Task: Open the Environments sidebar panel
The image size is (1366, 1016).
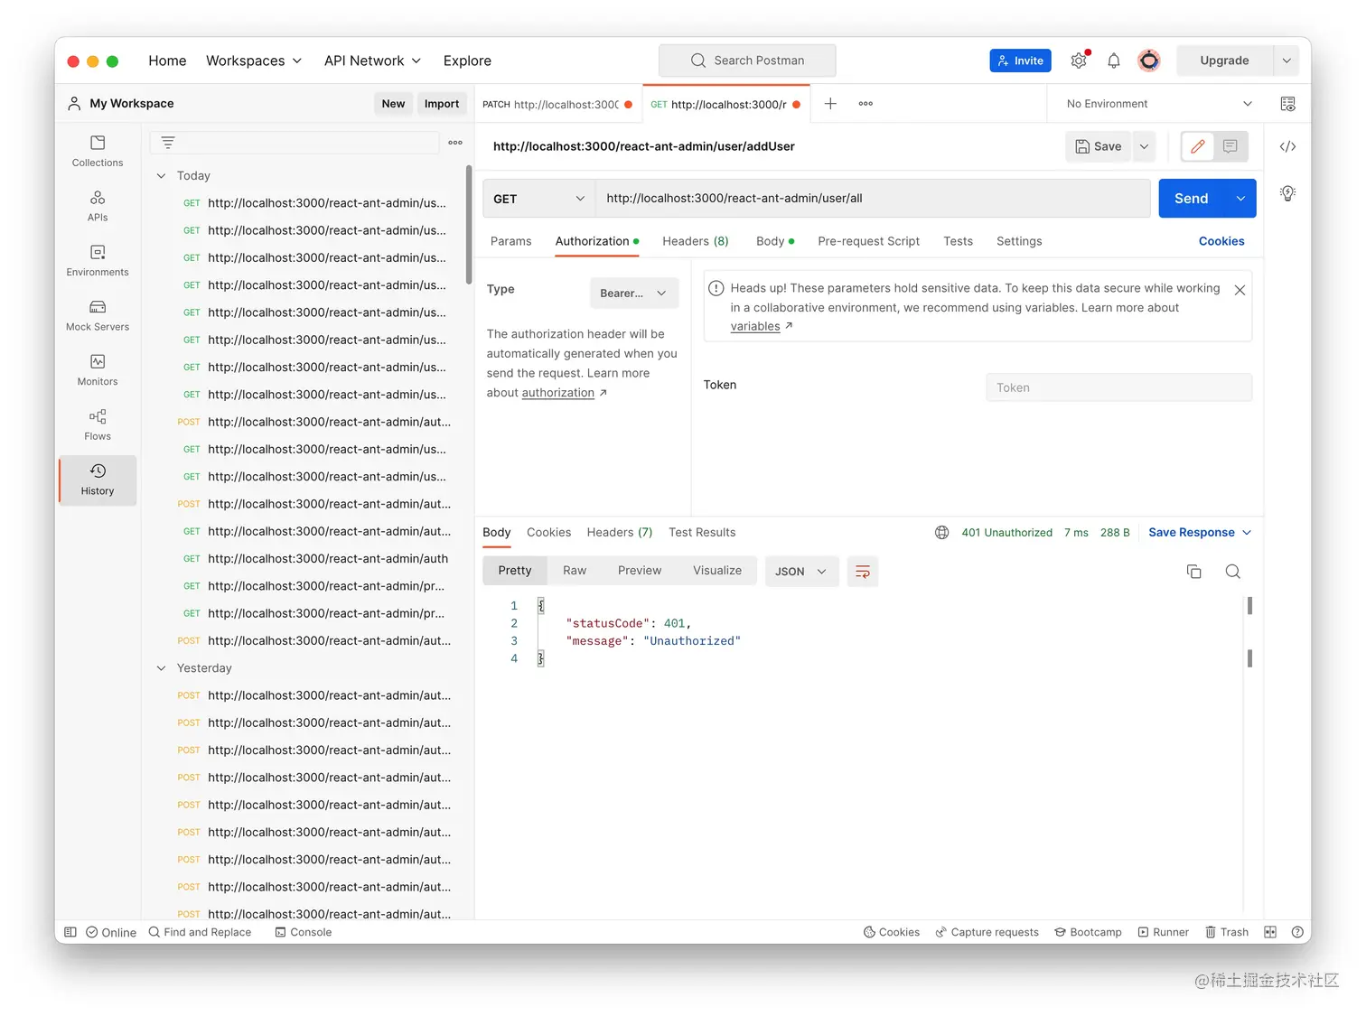Action: (98, 260)
